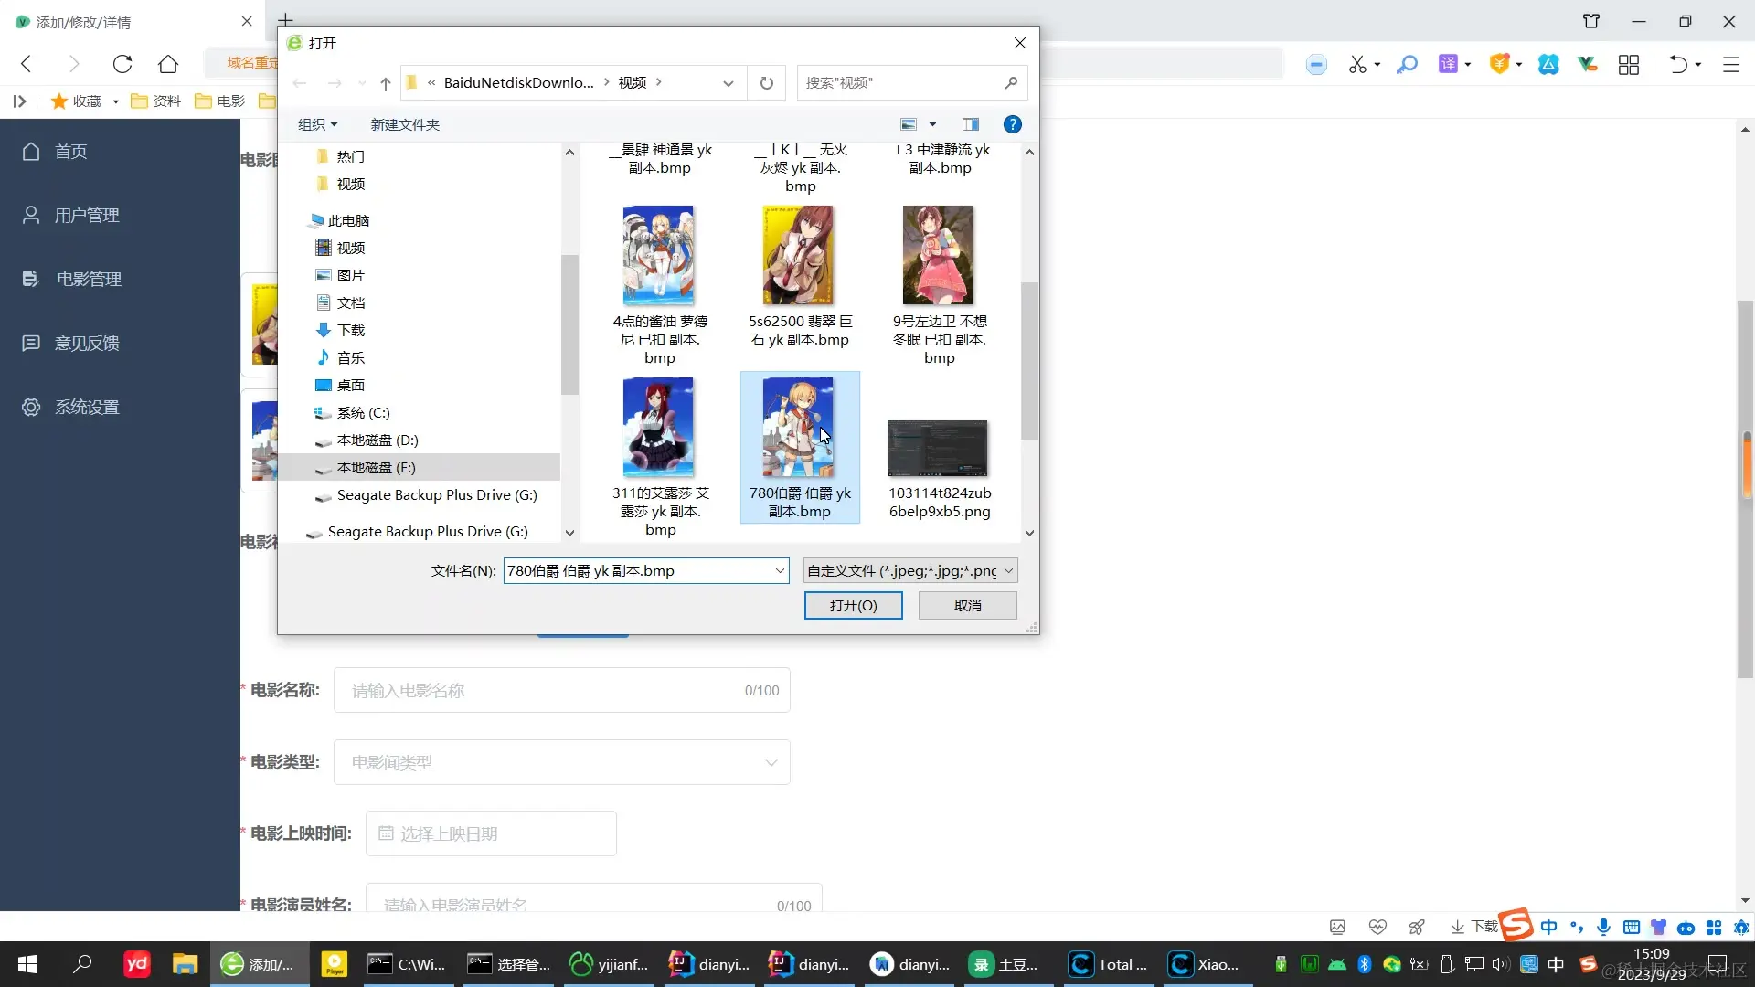Expand the 文件名 combo box dropdown
This screenshot has width=1755, height=987.
[x=780, y=571]
